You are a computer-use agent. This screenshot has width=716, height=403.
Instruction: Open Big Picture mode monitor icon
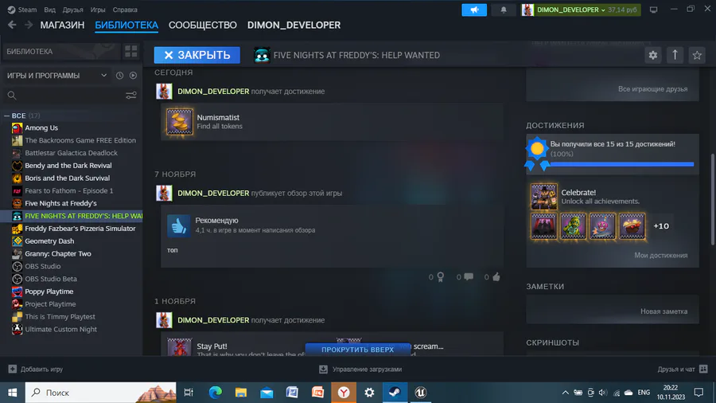653,10
